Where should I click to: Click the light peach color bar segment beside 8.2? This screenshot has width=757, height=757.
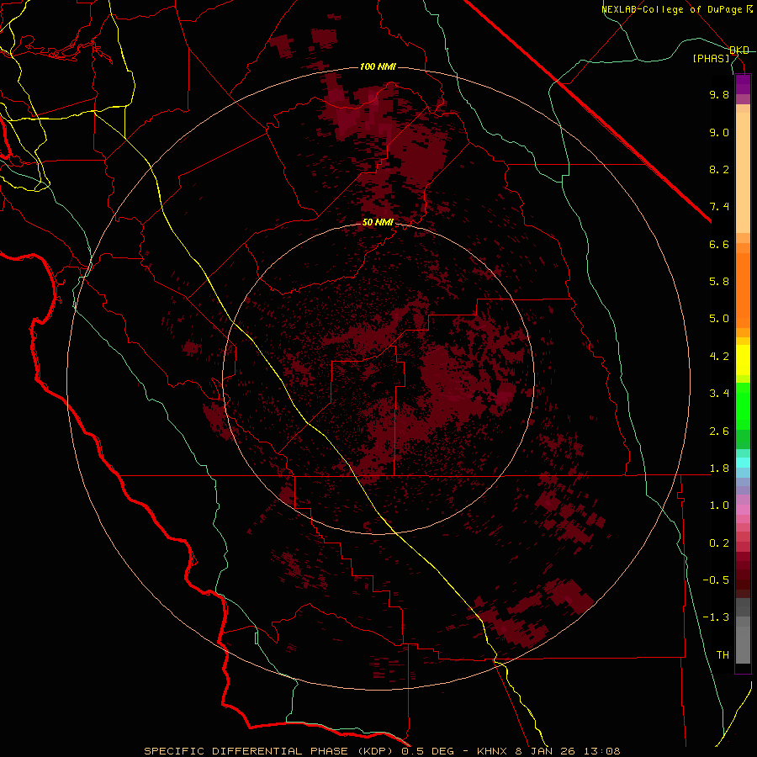743,172
